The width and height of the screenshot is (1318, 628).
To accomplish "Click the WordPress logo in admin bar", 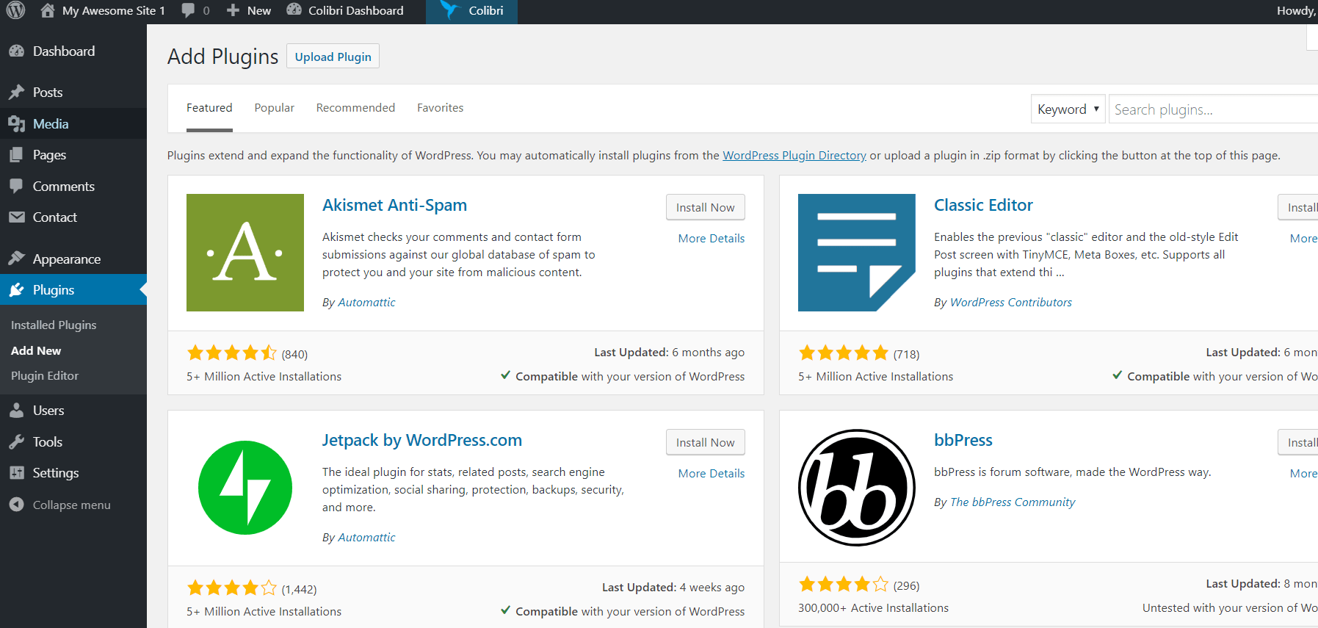I will coord(15,11).
